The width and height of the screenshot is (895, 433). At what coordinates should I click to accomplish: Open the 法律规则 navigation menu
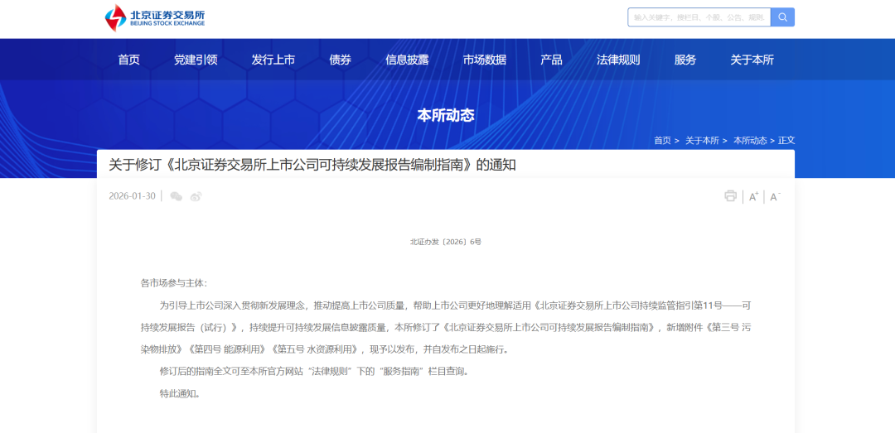click(x=618, y=60)
